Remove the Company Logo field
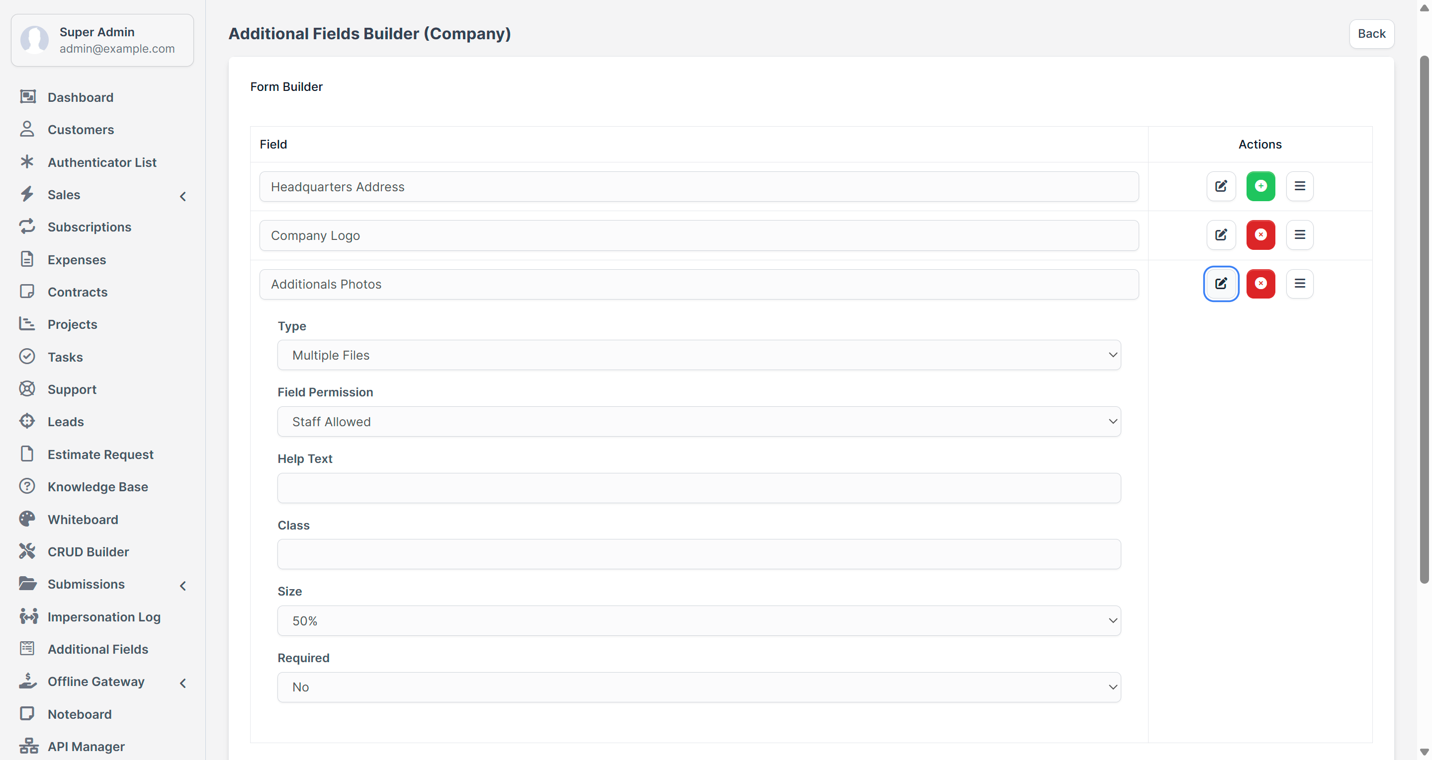1432x760 pixels. pos(1260,235)
